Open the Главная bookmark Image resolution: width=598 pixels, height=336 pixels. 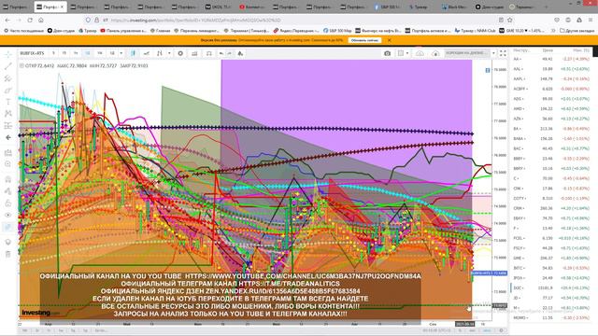click(160, 30)
